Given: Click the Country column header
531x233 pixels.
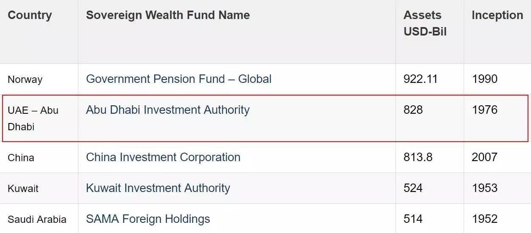Looking at the screenshot, I should coord(30,15).
